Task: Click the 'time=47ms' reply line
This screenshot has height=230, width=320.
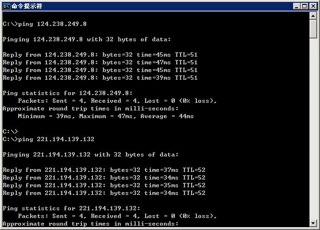Action: [x=100, y=62]
